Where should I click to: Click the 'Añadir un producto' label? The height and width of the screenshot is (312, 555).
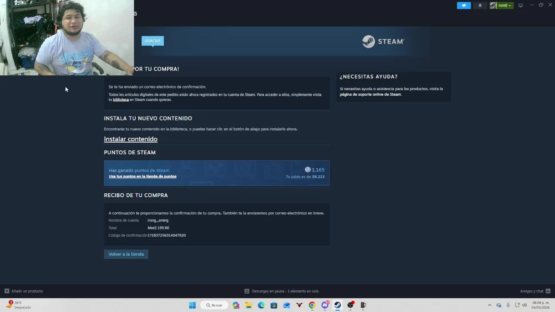tap(27, 291)
